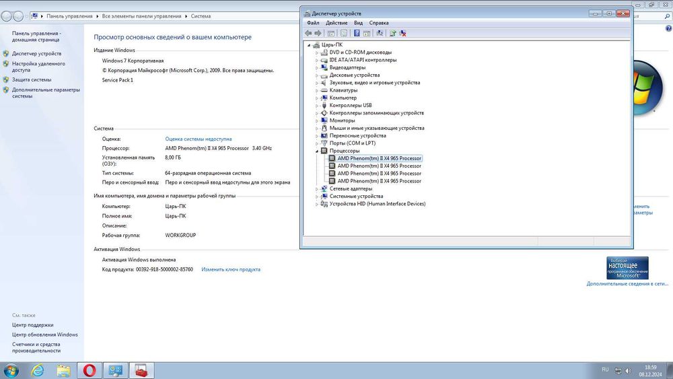673x379 pixels.
Task: Select the Царь-ПК root label in tree
Action: point(332,44)
